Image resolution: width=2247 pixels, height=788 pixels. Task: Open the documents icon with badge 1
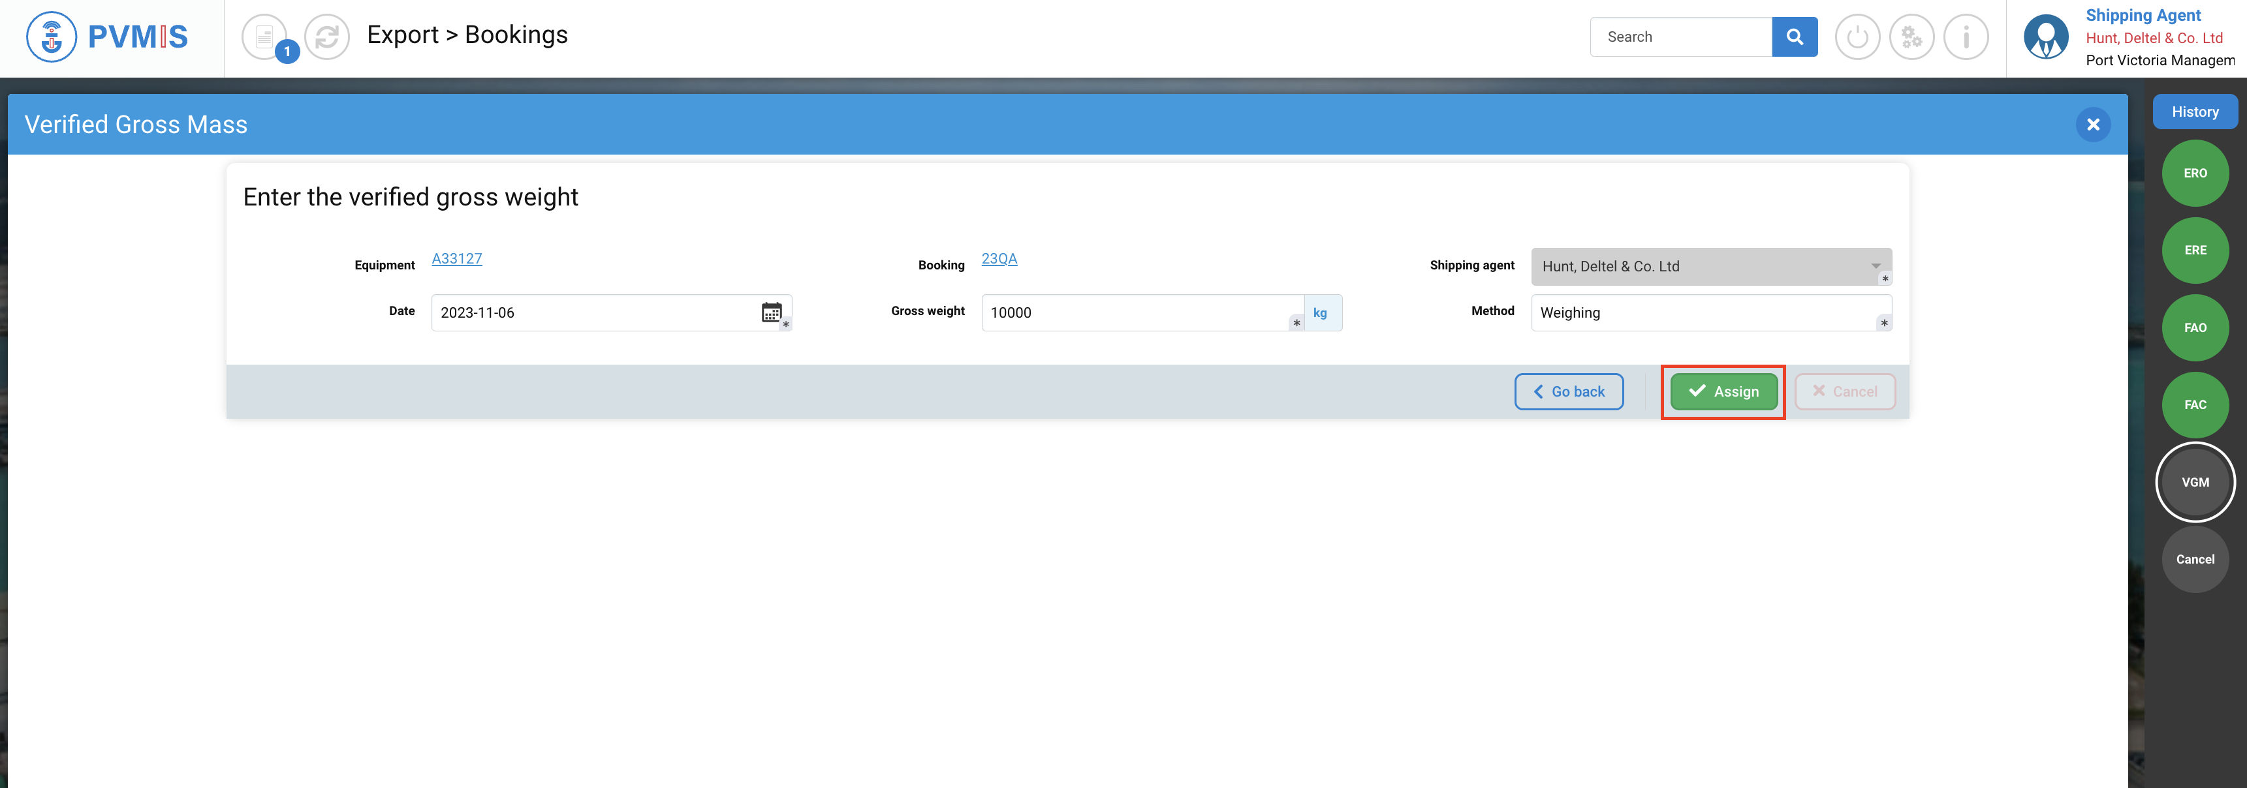pos(264,37)
